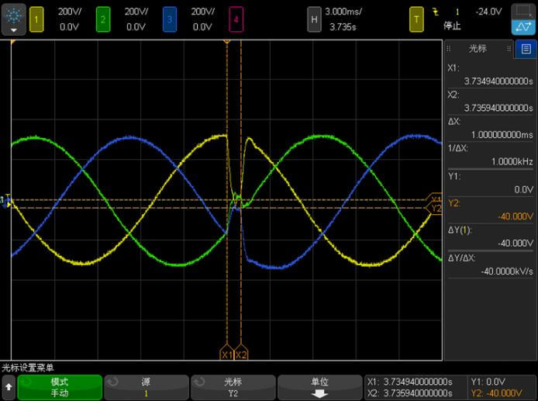The width and height of the screenshot is (538, 401).
Task: Click the monitor icon at top right corner
Action: tap(523, 12)
